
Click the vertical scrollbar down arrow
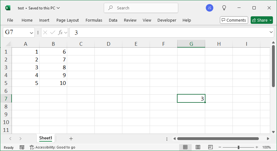click(x=273, y=132)
